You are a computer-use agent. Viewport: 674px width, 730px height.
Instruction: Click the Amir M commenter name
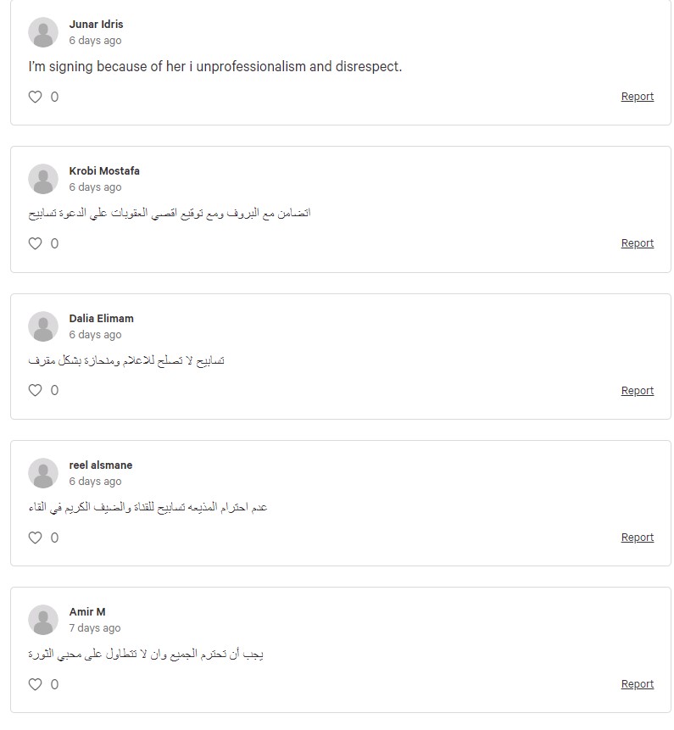87,612
